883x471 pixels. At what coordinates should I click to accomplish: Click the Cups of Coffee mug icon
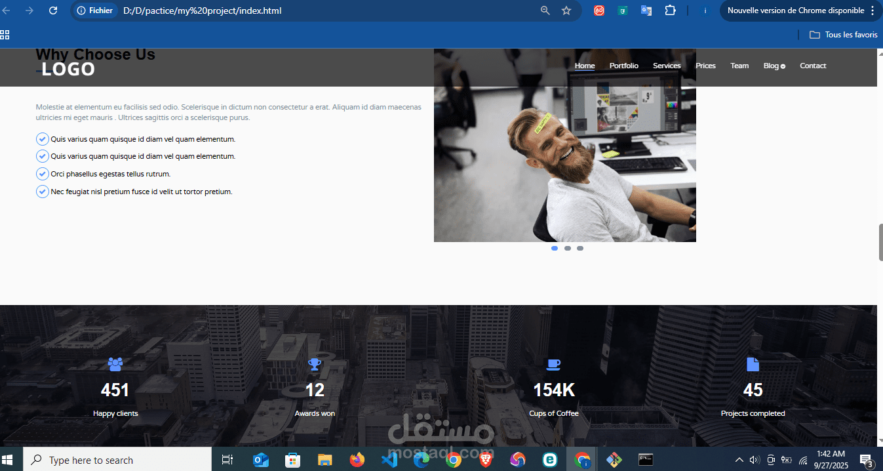coord(554,364)
